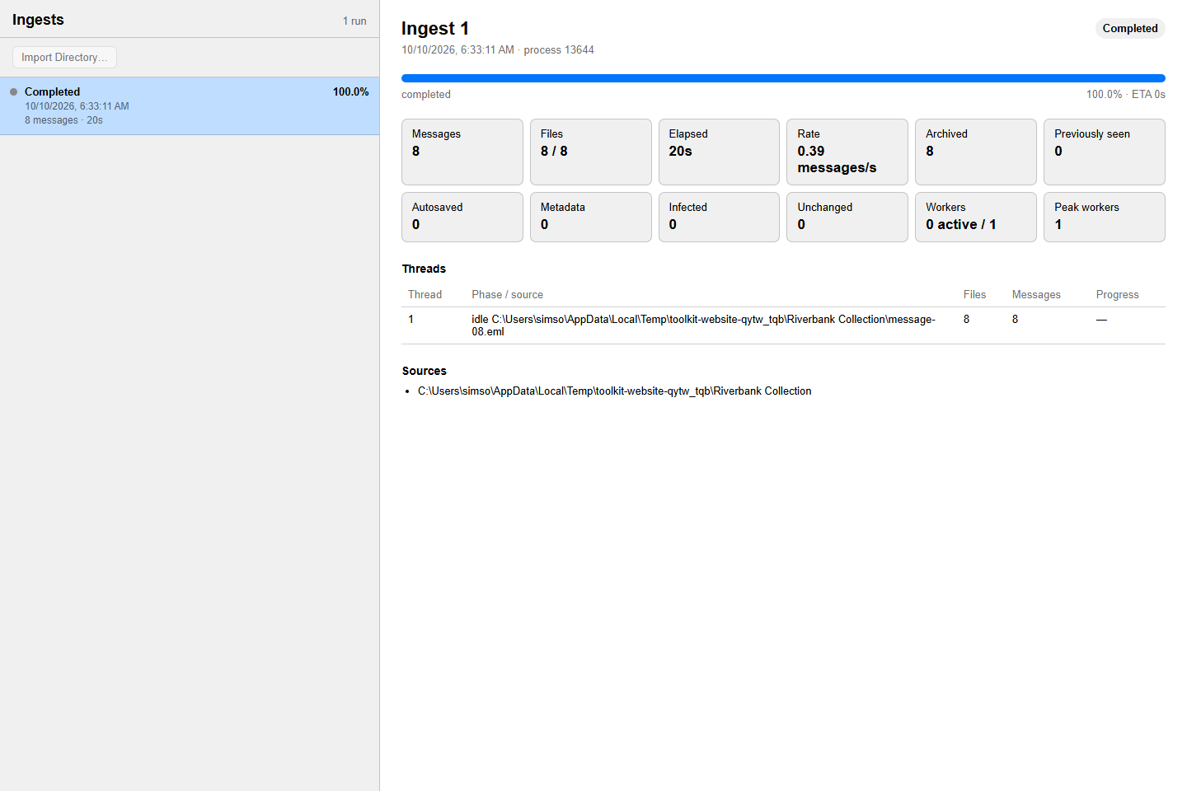Click the "Progress" column header

point(1117,294)
